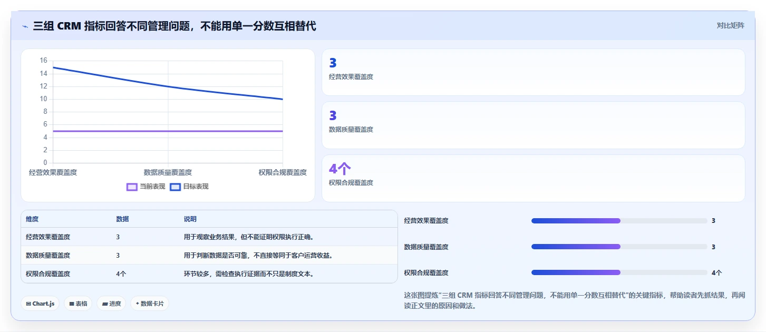Click the summary paragraph starting 这张图提炼
The image size is (766, 332).
click(574, 300)
